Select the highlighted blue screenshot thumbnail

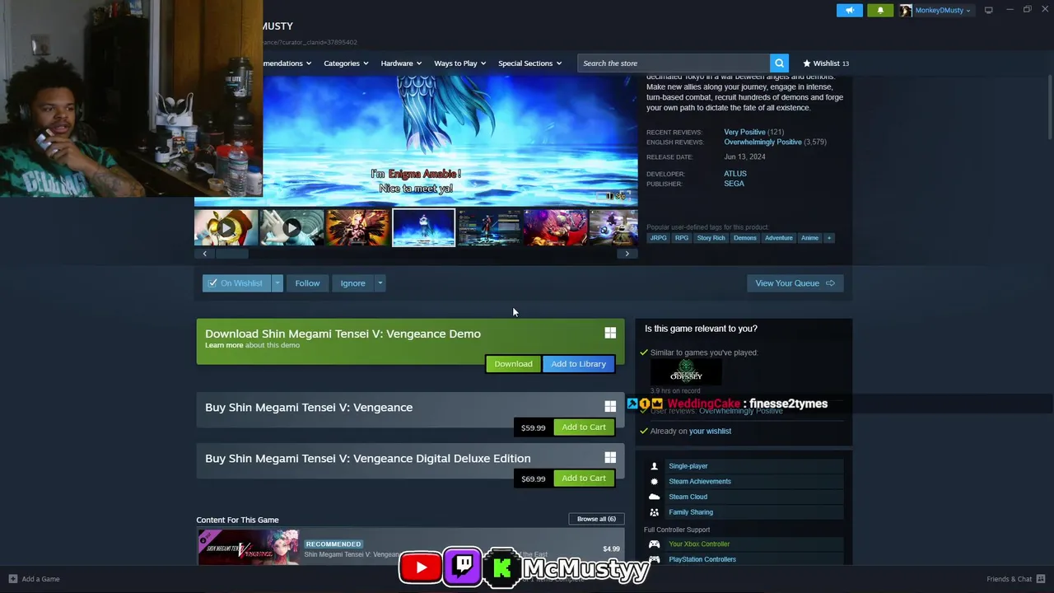click(x=423, y=227)
